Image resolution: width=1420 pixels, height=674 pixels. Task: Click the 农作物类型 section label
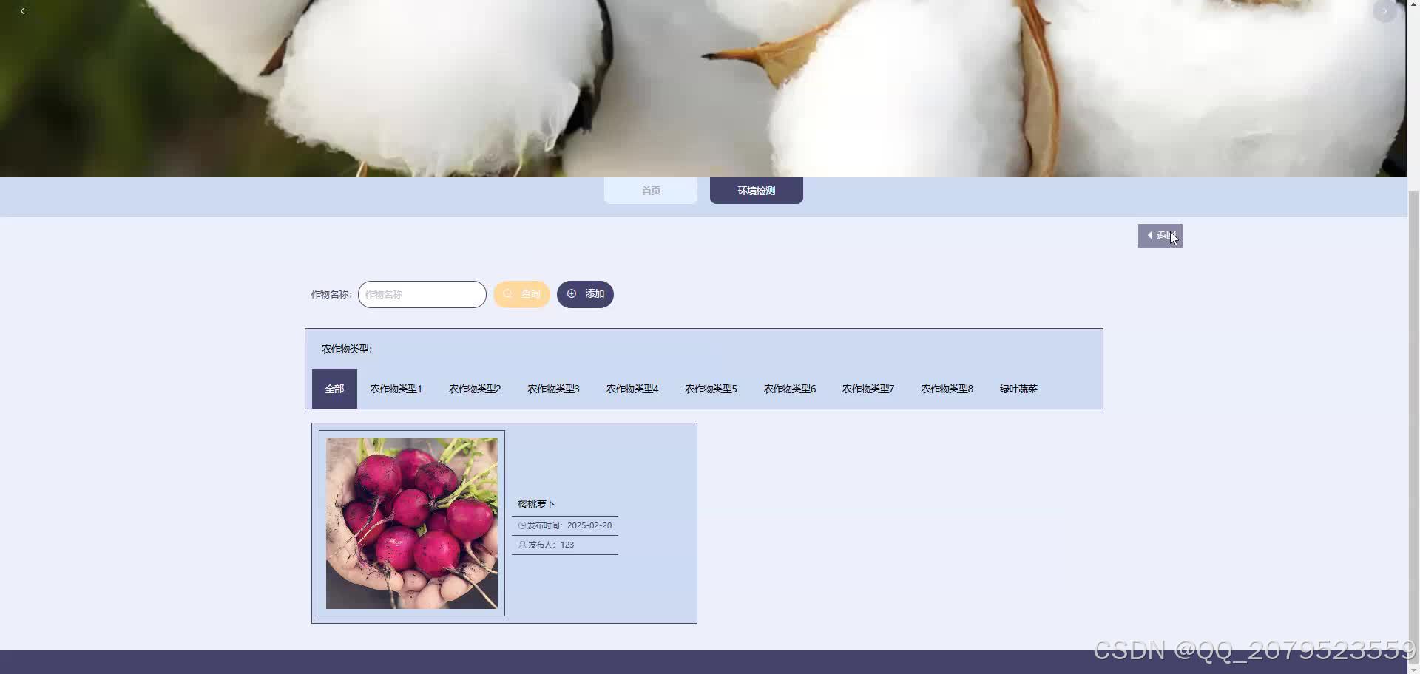[347, 349]
